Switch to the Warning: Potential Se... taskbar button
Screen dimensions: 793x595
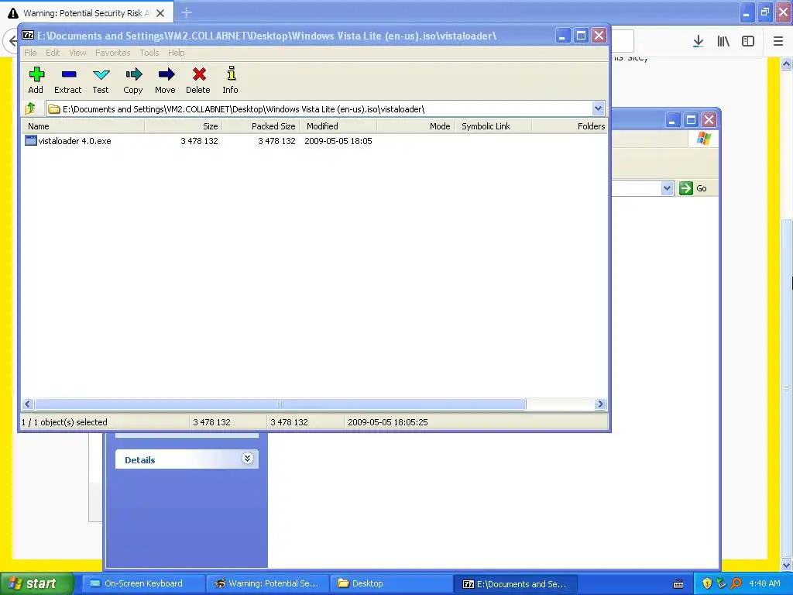click(x=267, y=583)
